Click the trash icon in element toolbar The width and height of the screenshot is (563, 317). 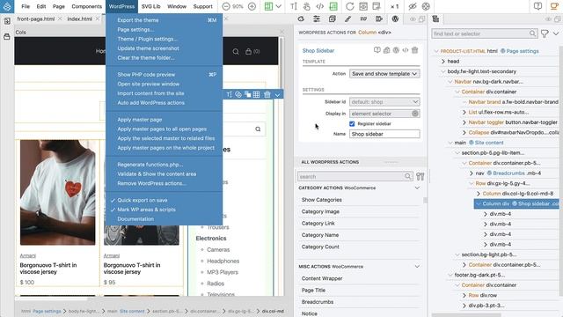coord(267,94)
